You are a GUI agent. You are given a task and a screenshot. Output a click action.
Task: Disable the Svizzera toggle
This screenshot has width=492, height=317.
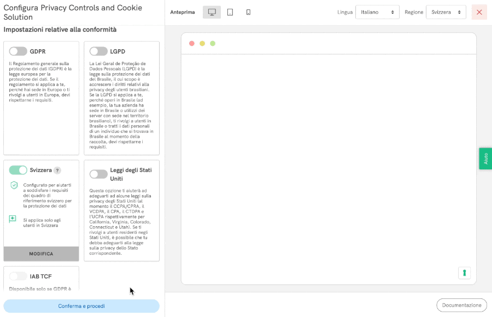18,170
